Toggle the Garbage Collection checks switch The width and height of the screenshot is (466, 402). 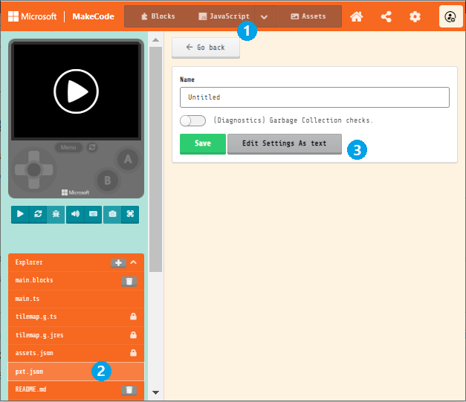(x=192, y=120)
